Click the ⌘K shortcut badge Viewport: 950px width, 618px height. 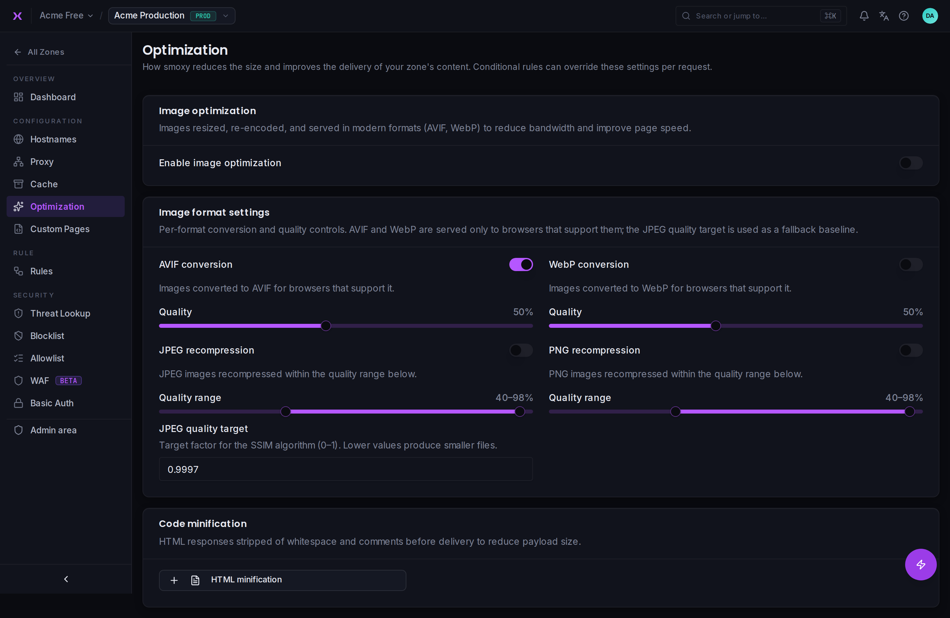click(830, 16)
